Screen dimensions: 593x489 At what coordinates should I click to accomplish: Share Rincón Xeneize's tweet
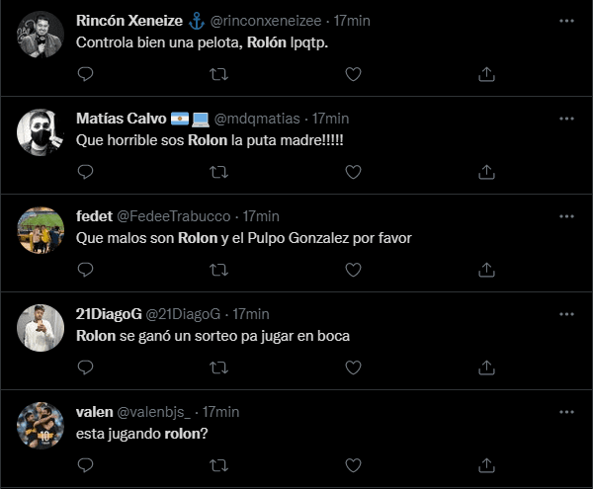pos(486,74)
